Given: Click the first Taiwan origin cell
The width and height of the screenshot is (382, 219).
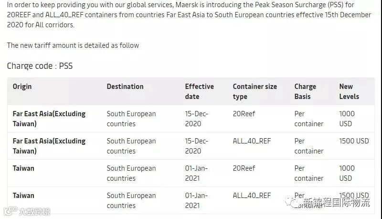Looking at the screenshot, I should [x=23, y=168].
